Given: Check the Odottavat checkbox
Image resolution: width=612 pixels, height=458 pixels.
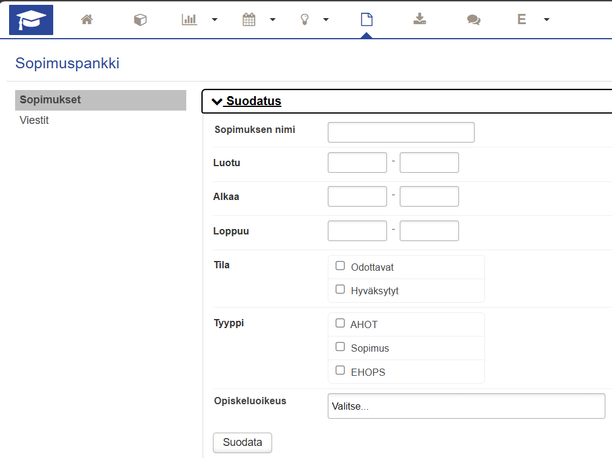Looking at the screenshot, I should (340, 266).
